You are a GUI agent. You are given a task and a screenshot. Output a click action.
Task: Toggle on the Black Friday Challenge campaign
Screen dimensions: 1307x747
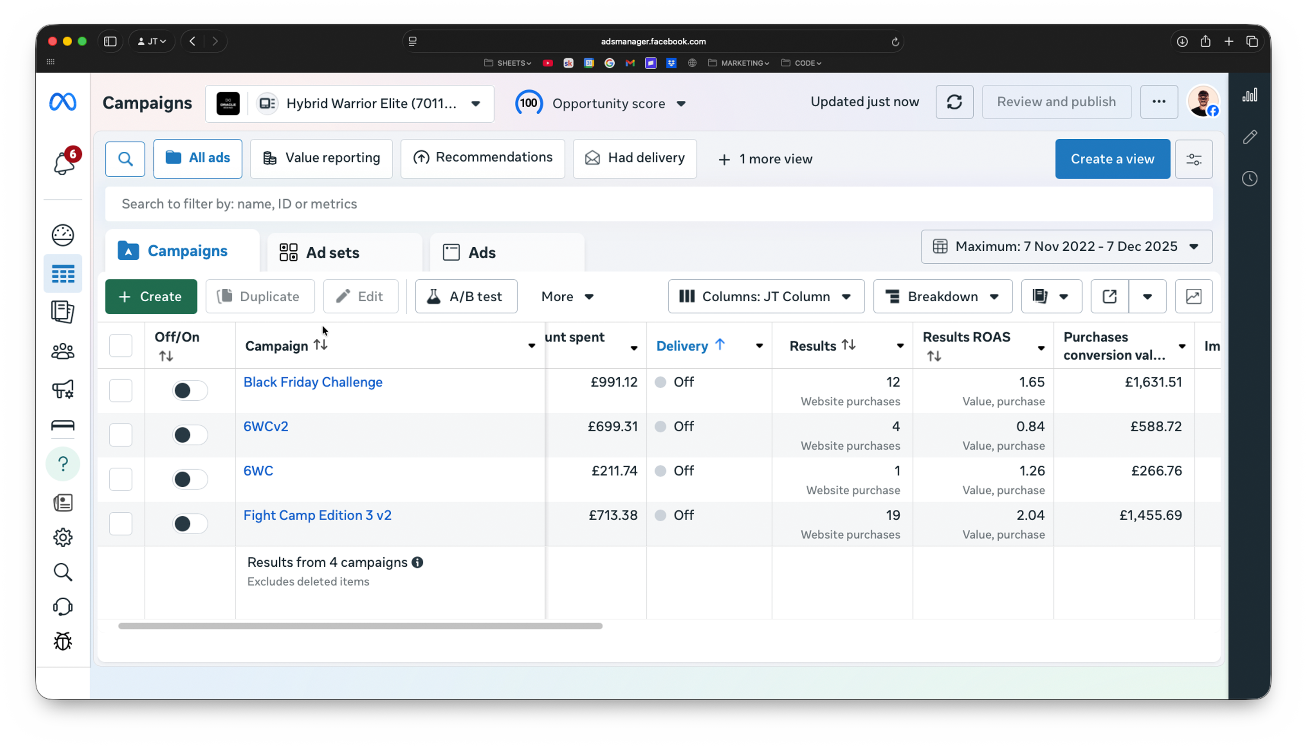[x=189, y=390]
